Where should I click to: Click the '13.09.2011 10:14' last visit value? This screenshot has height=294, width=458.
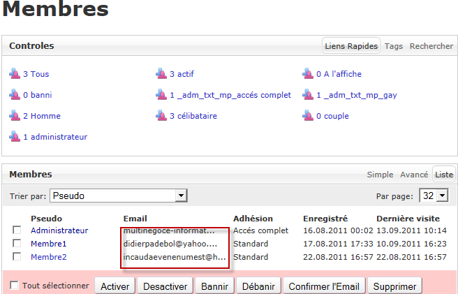411,230
